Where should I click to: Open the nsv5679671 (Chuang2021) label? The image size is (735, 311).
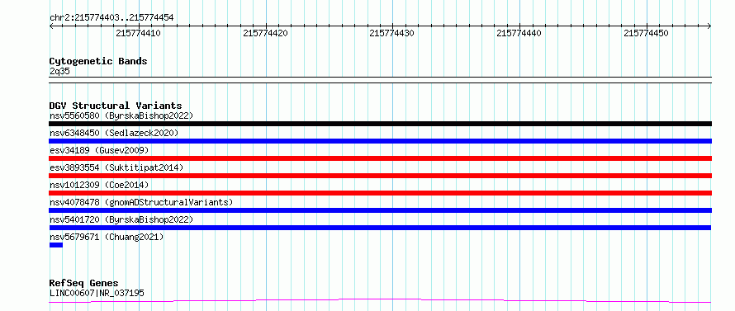pyautogui.click(x=107, y=237)
